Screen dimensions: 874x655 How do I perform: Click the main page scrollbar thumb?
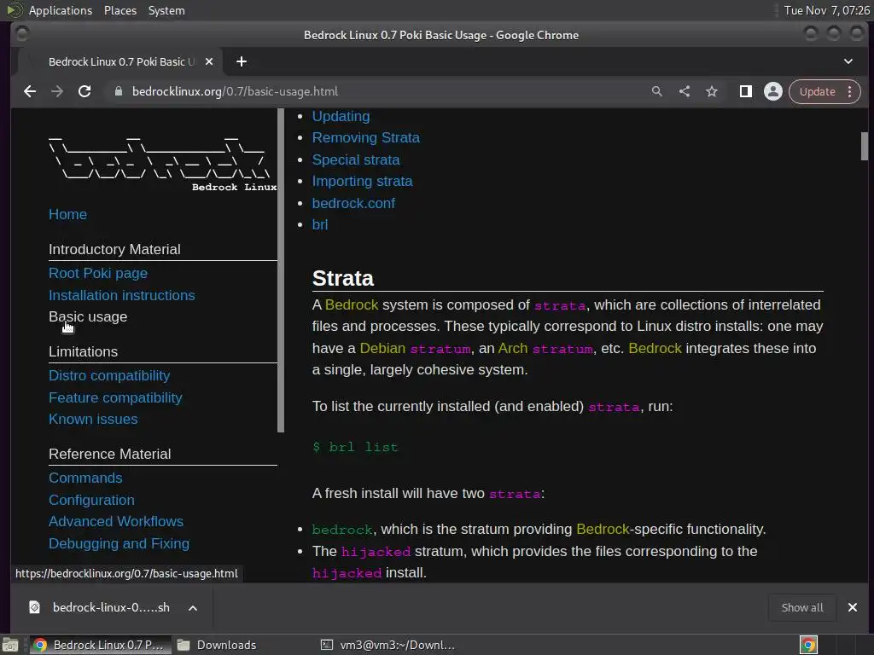pos(865,146)
